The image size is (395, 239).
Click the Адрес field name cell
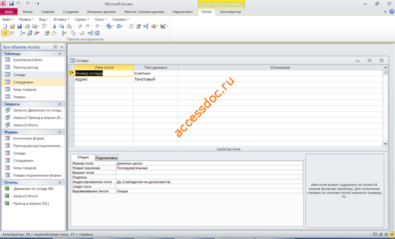pos(104,79)
